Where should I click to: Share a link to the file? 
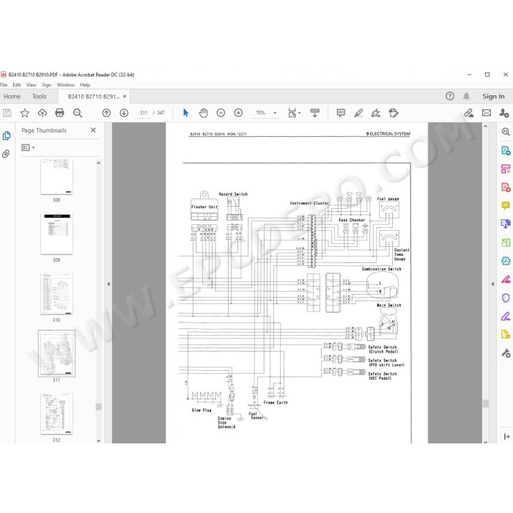coord(469,113)
